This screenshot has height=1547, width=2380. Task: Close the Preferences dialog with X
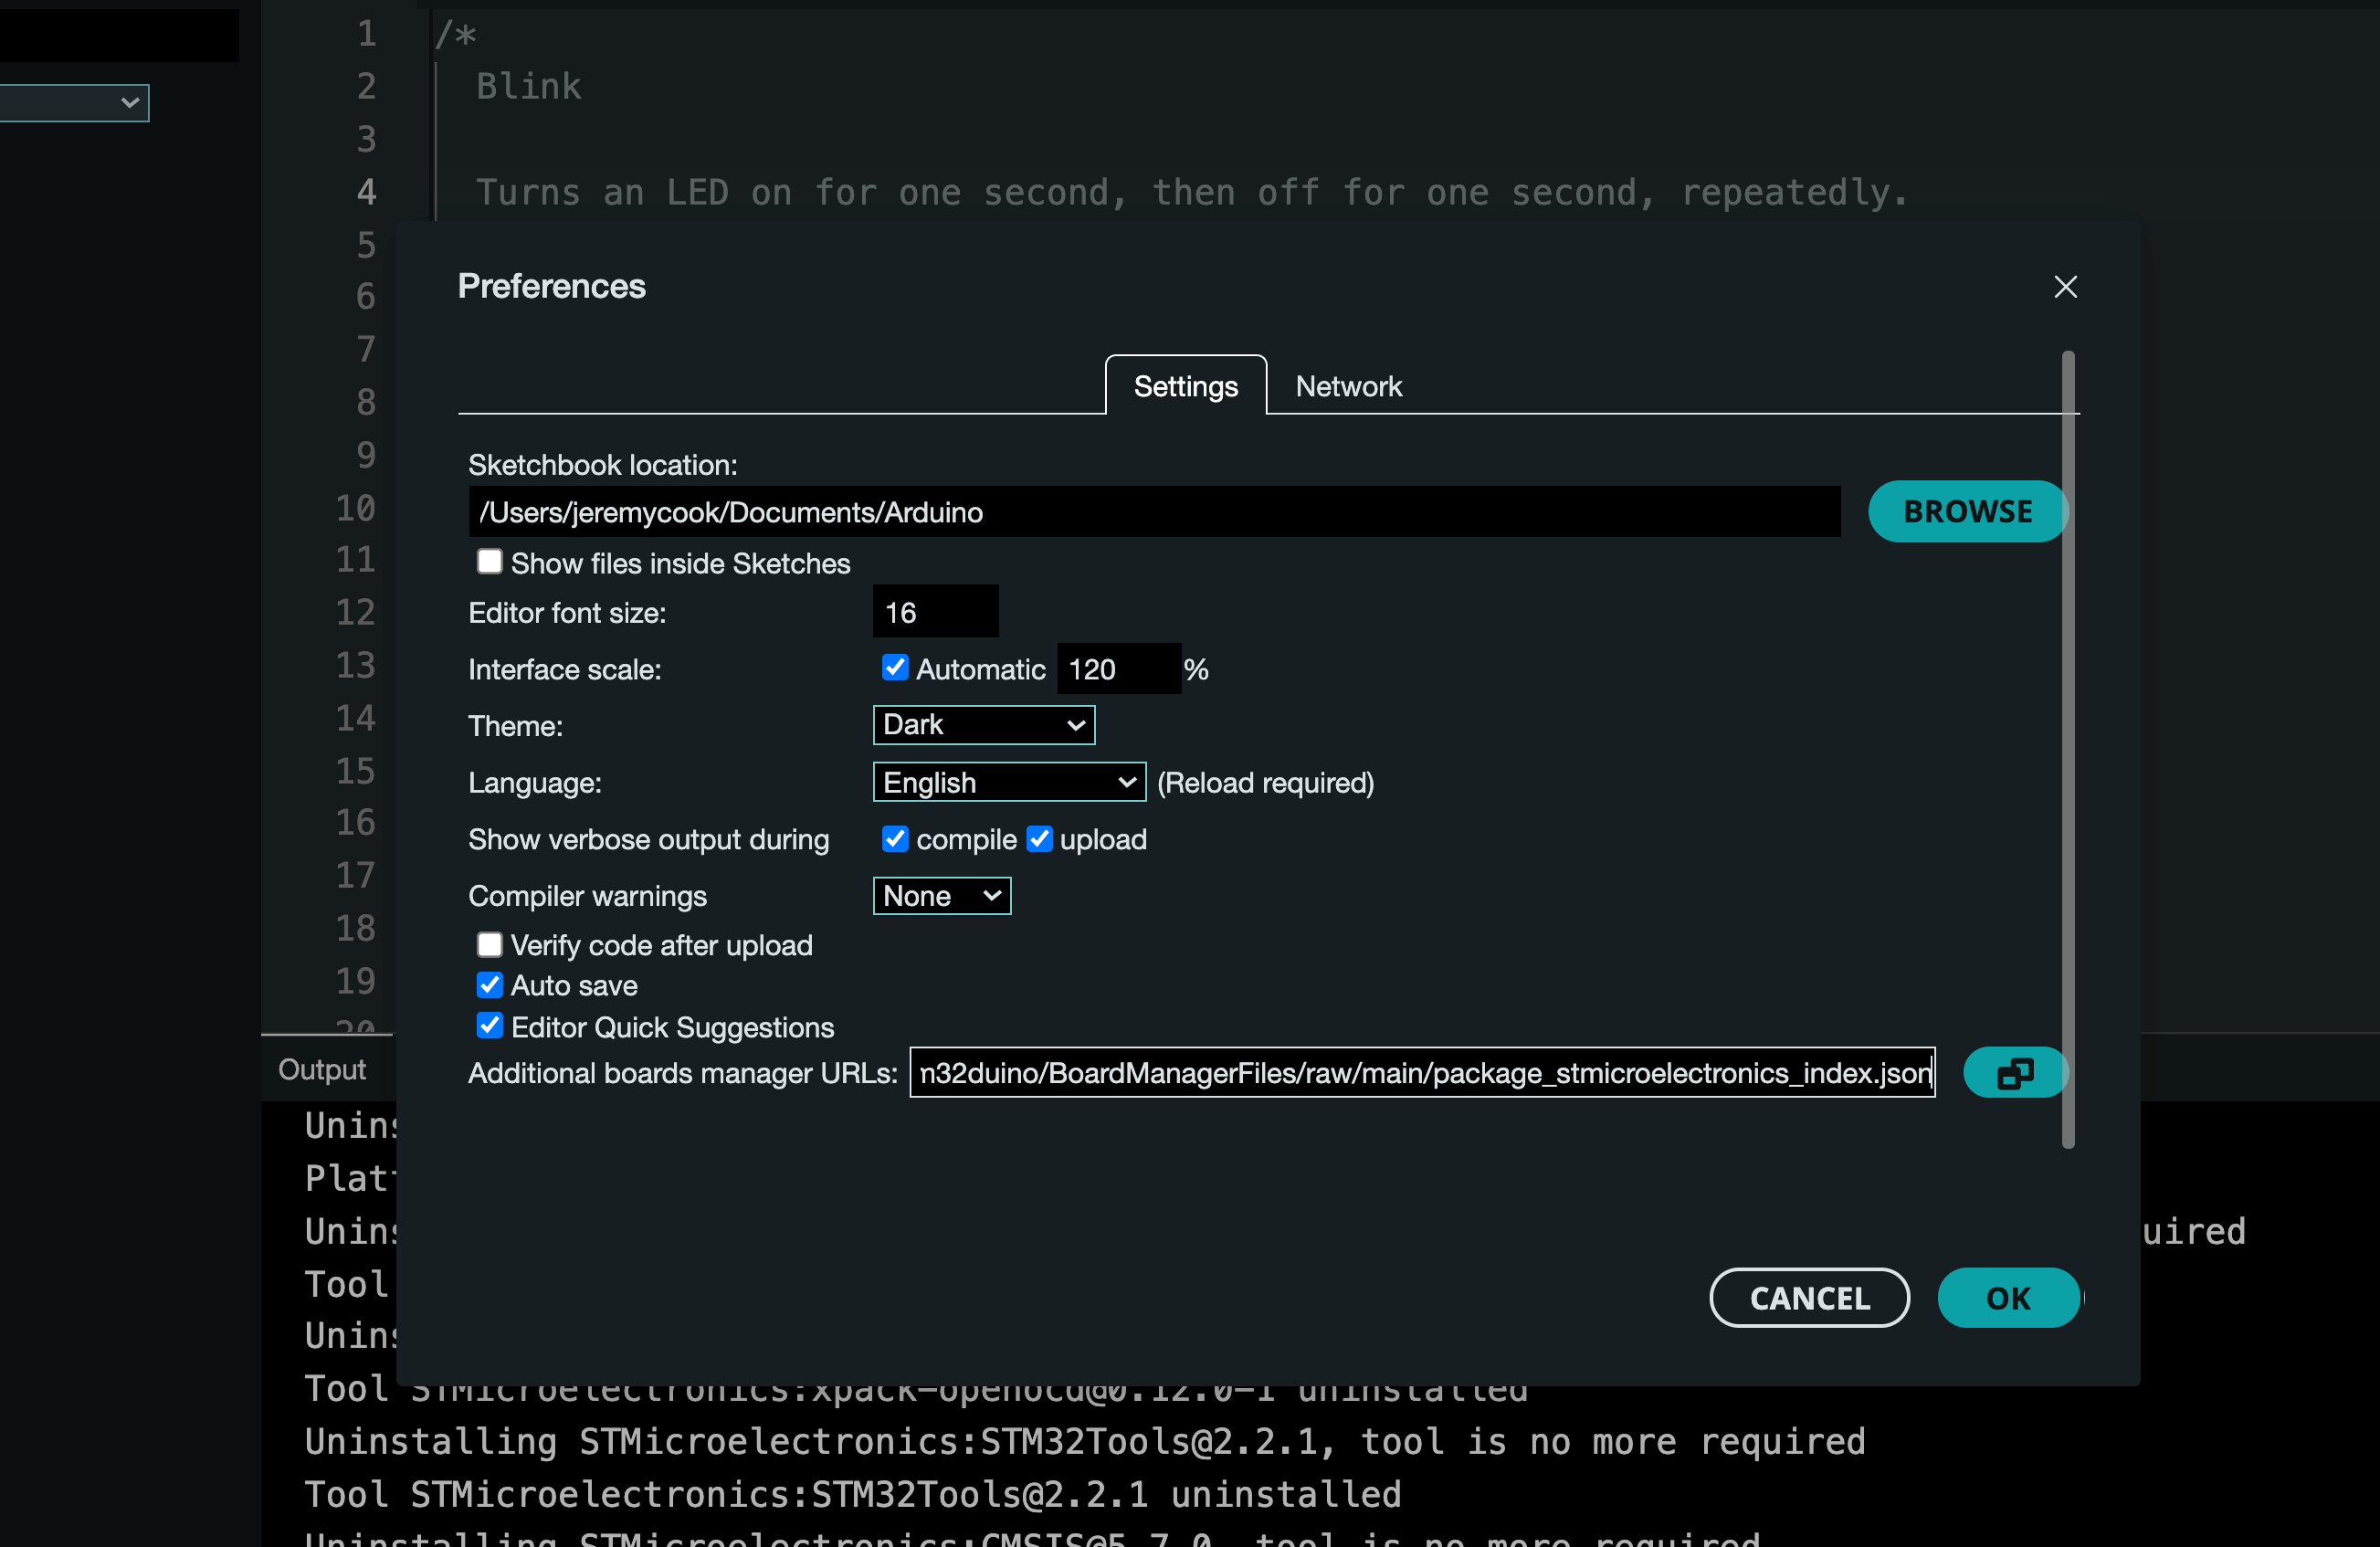click(x=2065, y=287)
